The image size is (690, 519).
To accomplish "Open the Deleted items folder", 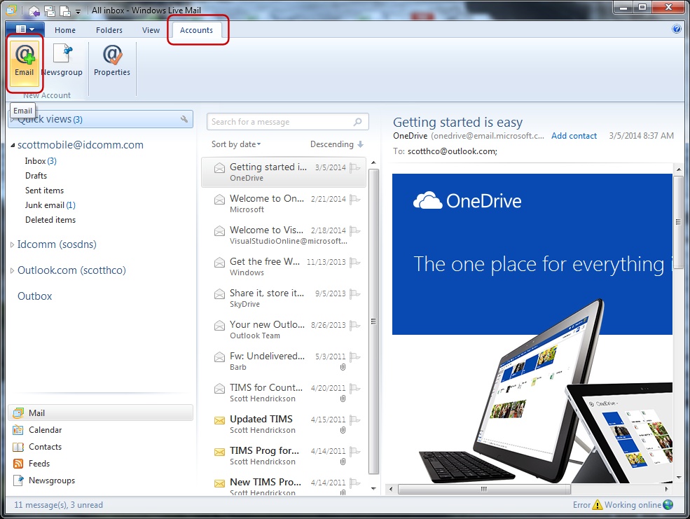I will [x=50, y=220].
